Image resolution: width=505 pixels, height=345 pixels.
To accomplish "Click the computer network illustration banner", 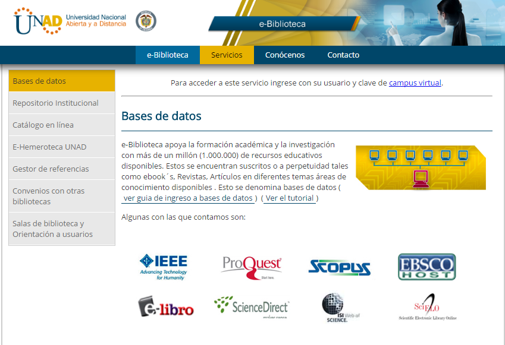I will [421, 167].
